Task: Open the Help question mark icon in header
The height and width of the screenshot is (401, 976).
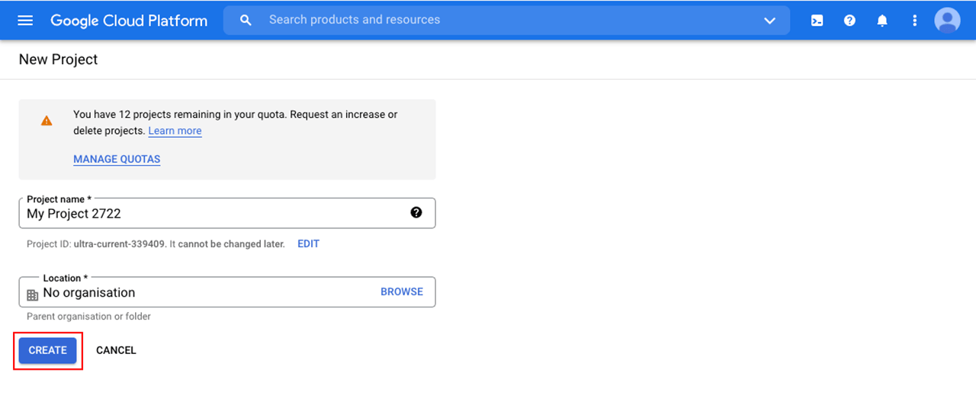Action: (849, 21)
